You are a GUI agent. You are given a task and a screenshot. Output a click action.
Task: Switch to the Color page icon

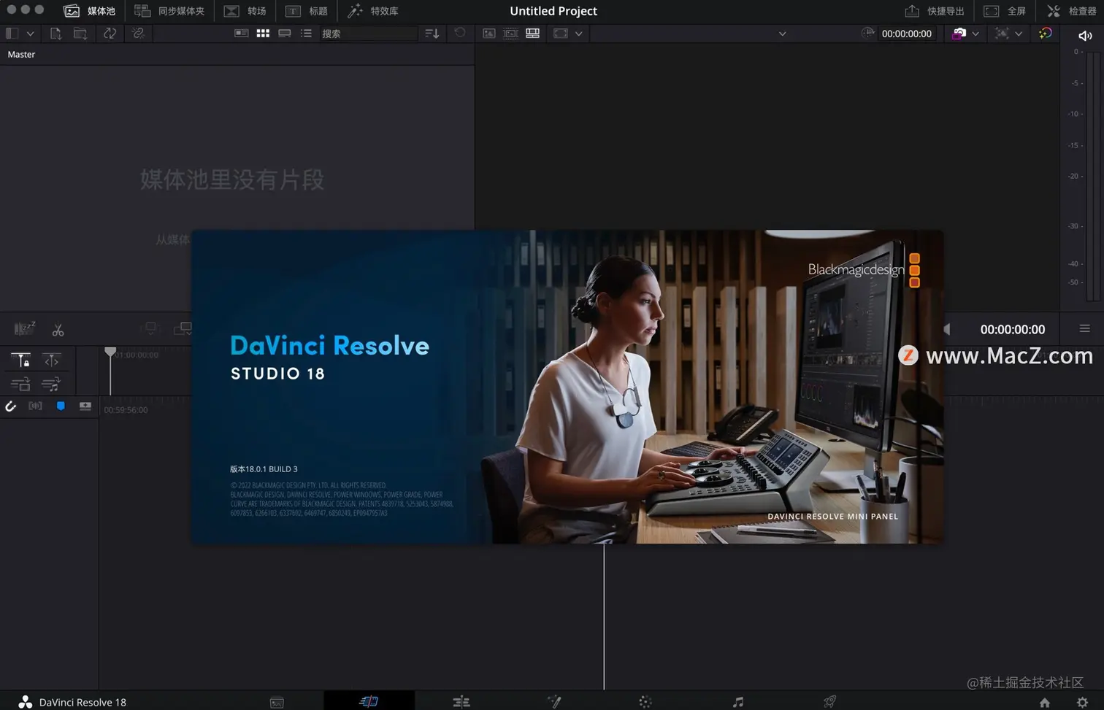[x=645, y=702]
